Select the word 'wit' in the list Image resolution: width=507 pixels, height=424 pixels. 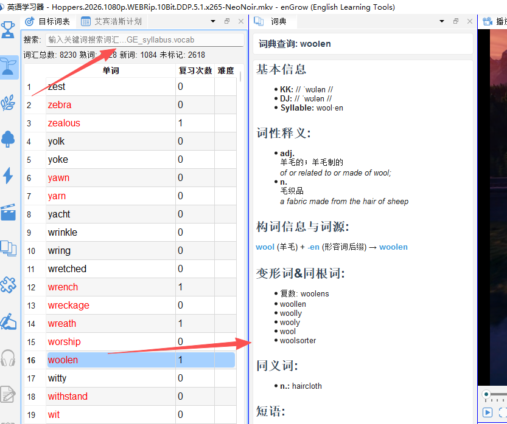[x=111, y=415]
